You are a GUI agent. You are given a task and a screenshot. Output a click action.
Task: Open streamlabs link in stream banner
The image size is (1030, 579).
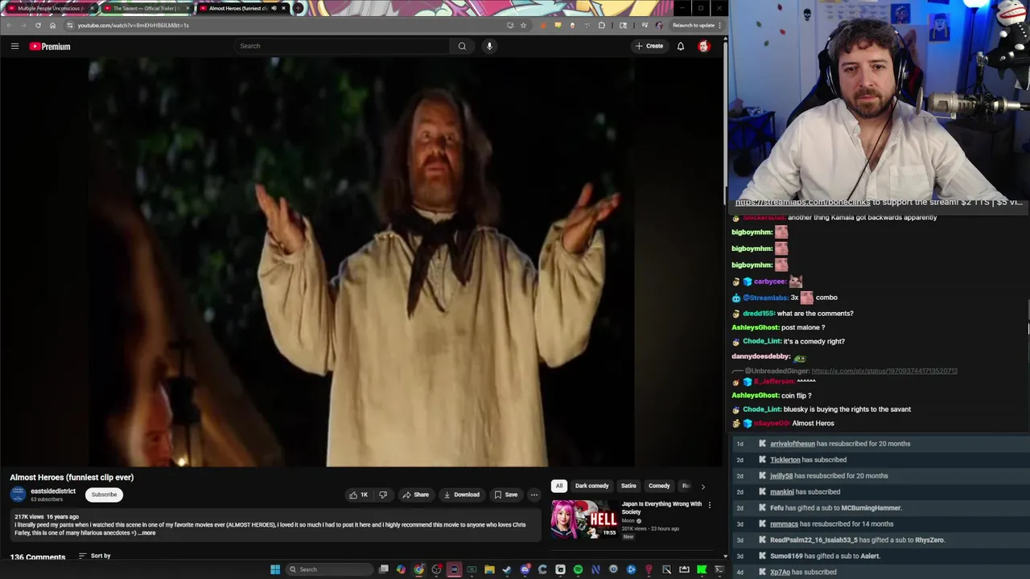tap(803, 202)
